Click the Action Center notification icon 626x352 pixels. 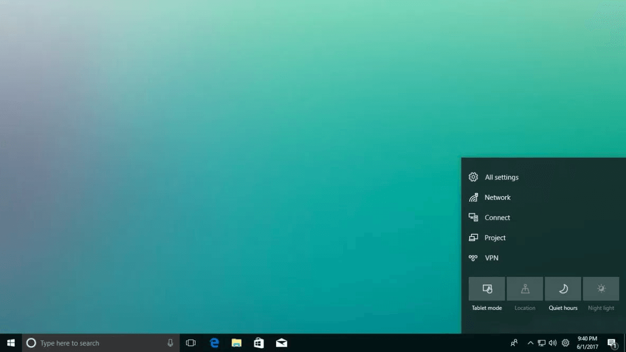tap(612, 343)
